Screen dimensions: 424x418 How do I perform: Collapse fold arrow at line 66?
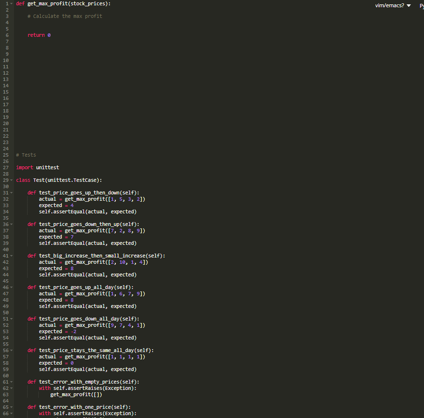click(11, 414)
